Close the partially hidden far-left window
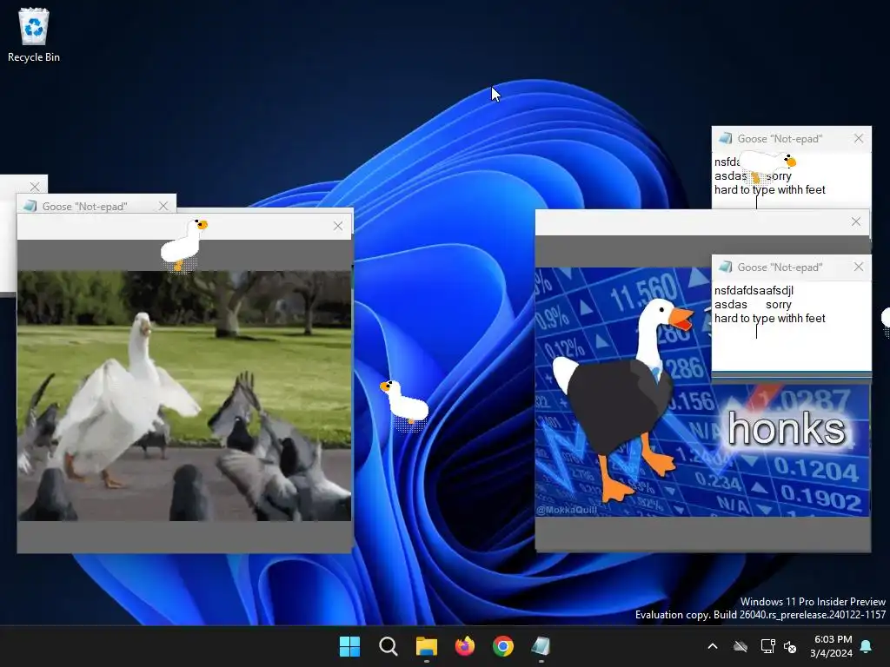This screenshot has height=667, width=890. click(35, 187)
